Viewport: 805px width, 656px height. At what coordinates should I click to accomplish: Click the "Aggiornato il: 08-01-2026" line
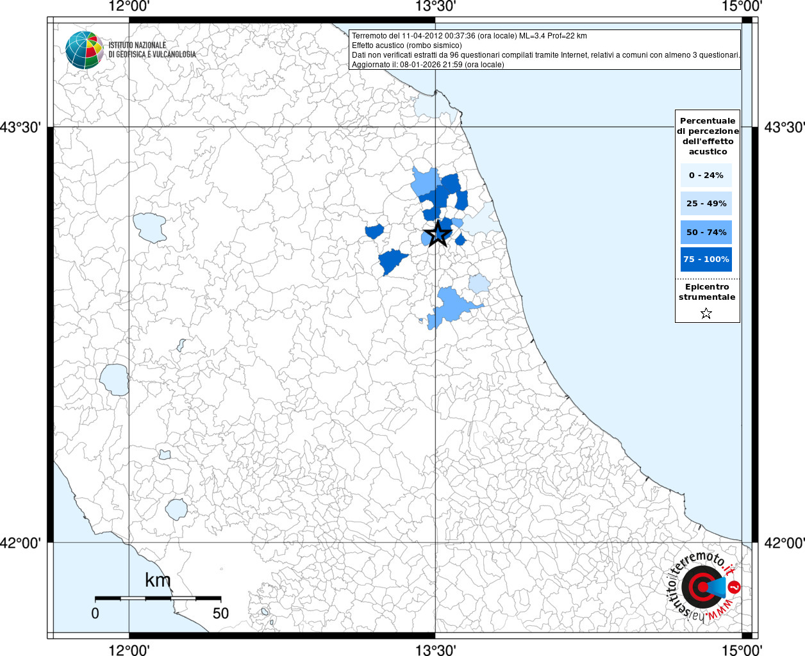tap(427, 65)
